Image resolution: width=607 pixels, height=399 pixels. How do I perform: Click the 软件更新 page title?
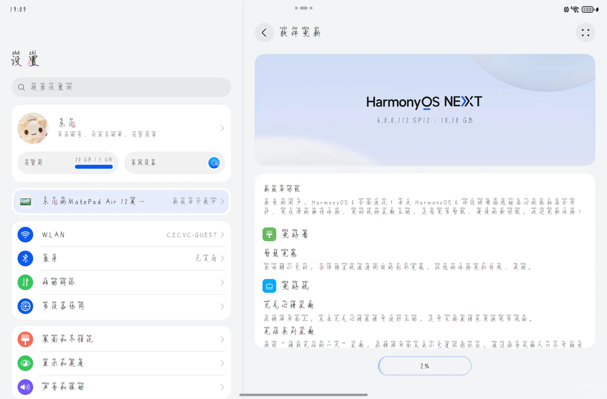tap(300, 32)
